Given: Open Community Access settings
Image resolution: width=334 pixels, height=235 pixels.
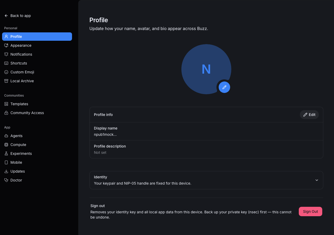Looking at the screenshot, I should [37, 113].
